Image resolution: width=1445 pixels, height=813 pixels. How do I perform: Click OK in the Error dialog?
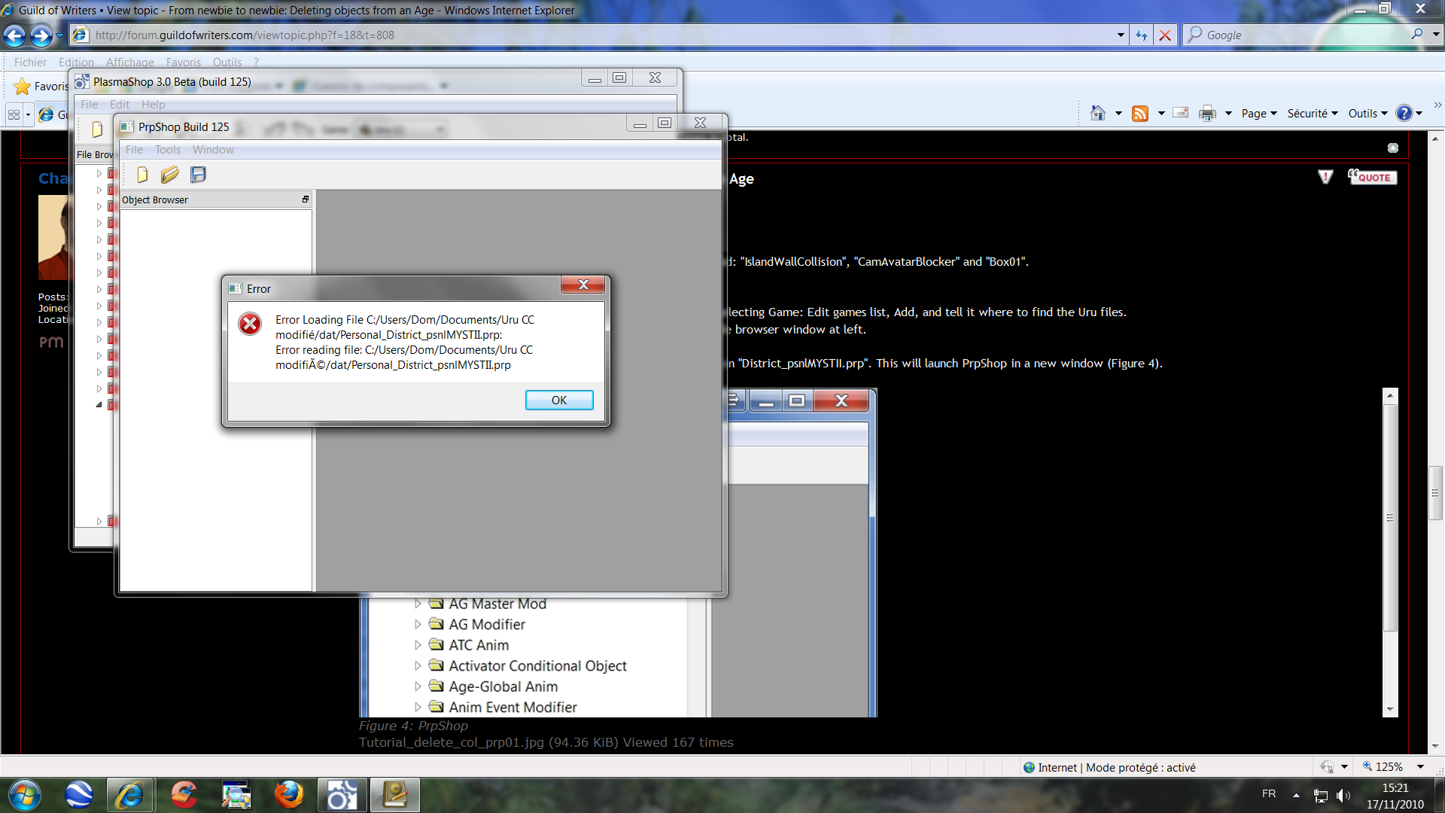(x=559, y=400)
